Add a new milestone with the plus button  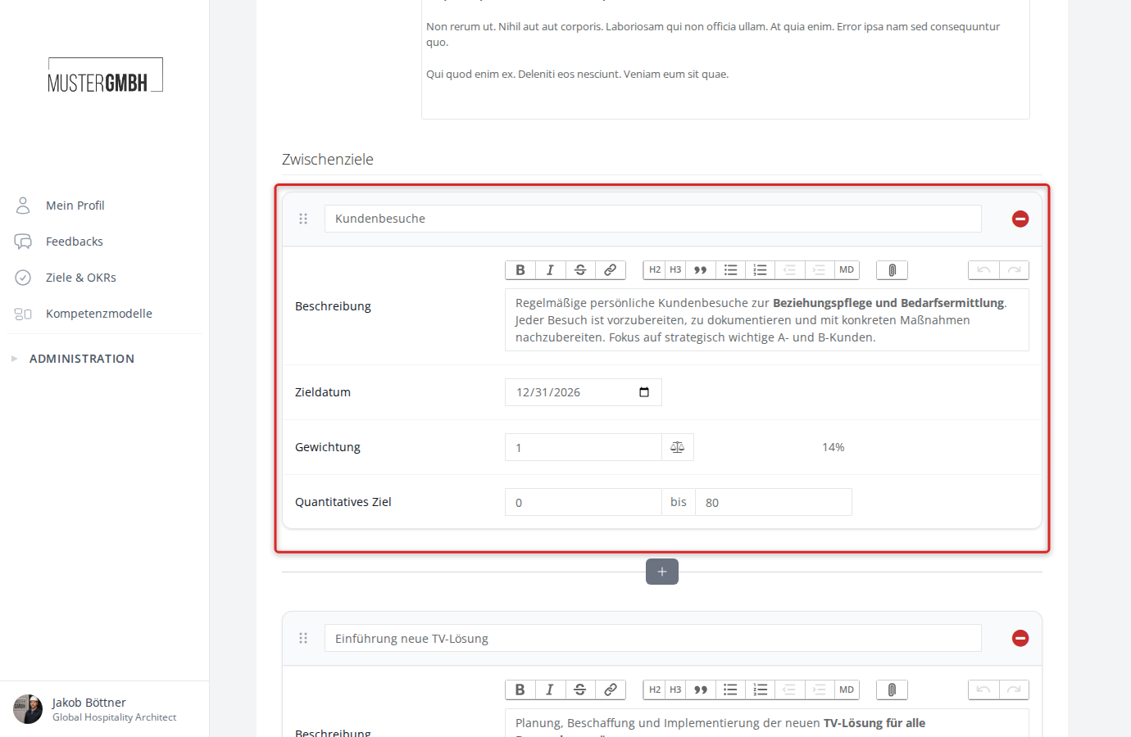pos(662,572)
